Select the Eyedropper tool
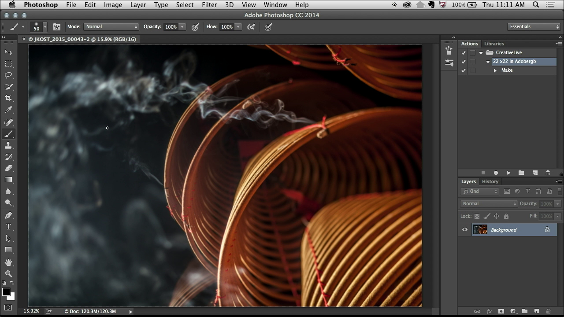The image size is (564, 317). (x=8, y=110)
